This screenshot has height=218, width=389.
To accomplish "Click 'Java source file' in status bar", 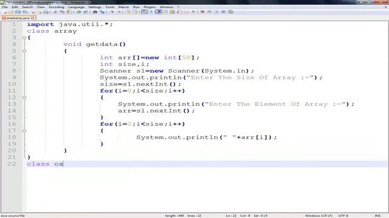I will point(13,216).
